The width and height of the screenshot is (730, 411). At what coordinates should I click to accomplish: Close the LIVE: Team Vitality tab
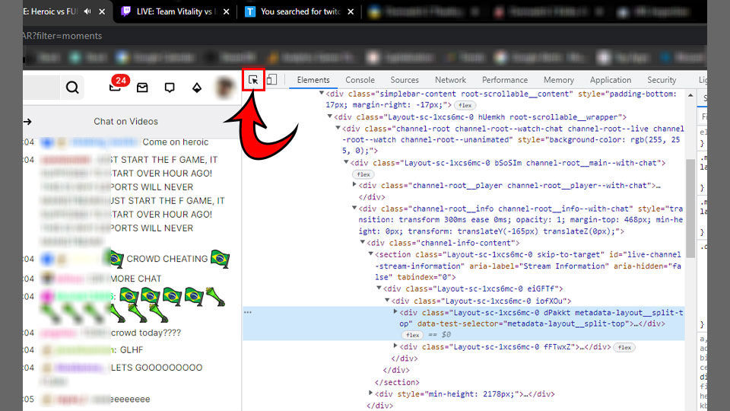[227, 11]
